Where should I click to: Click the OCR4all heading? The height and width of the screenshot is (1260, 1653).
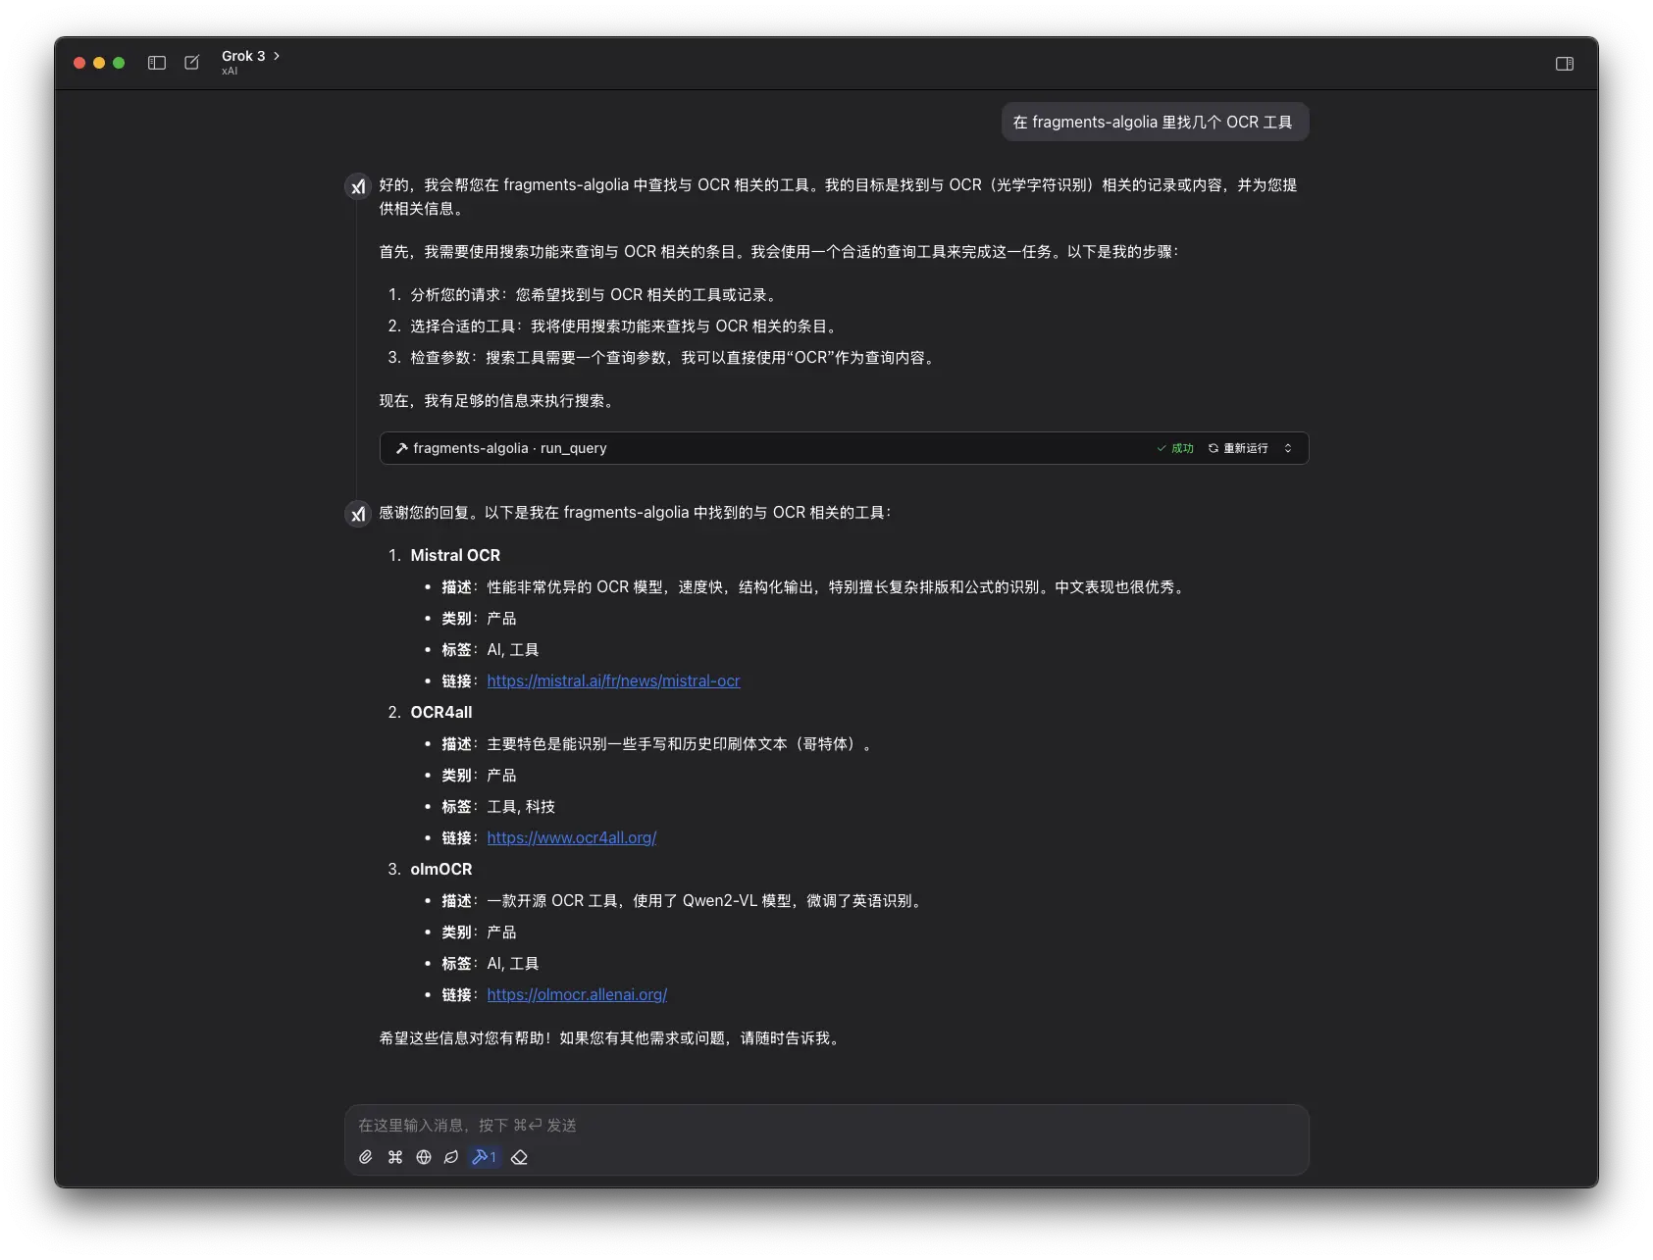coord(441,712)
